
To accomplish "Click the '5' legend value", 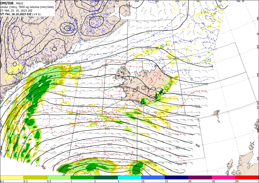I will coord(119,181).
